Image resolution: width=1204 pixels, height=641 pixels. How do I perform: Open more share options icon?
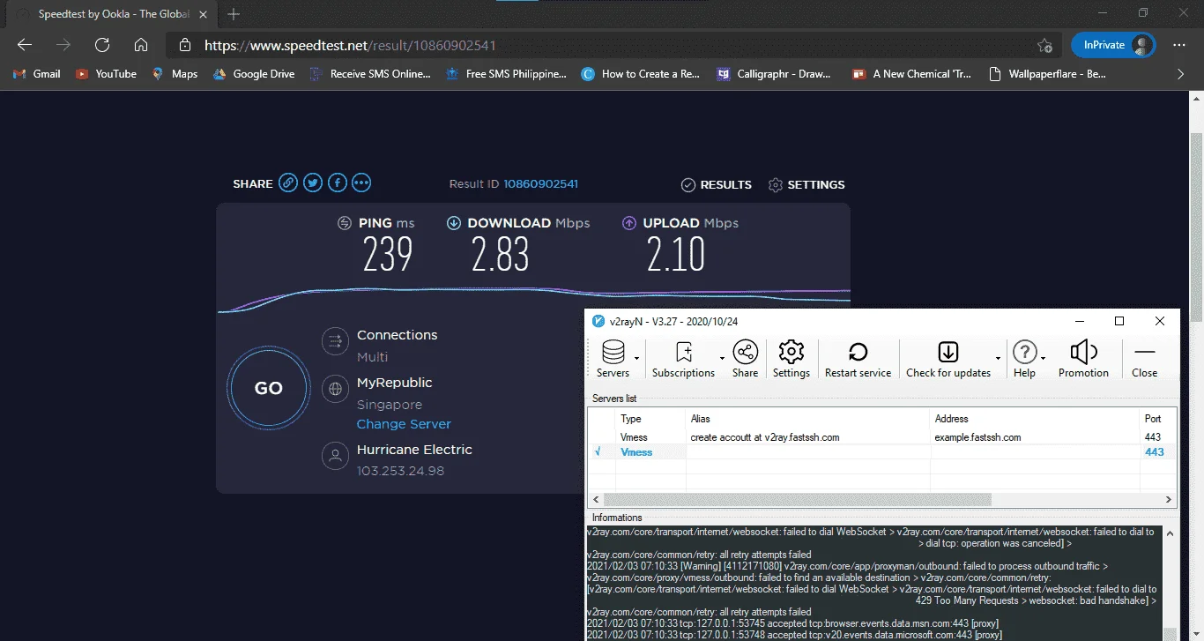coord(361,183)
